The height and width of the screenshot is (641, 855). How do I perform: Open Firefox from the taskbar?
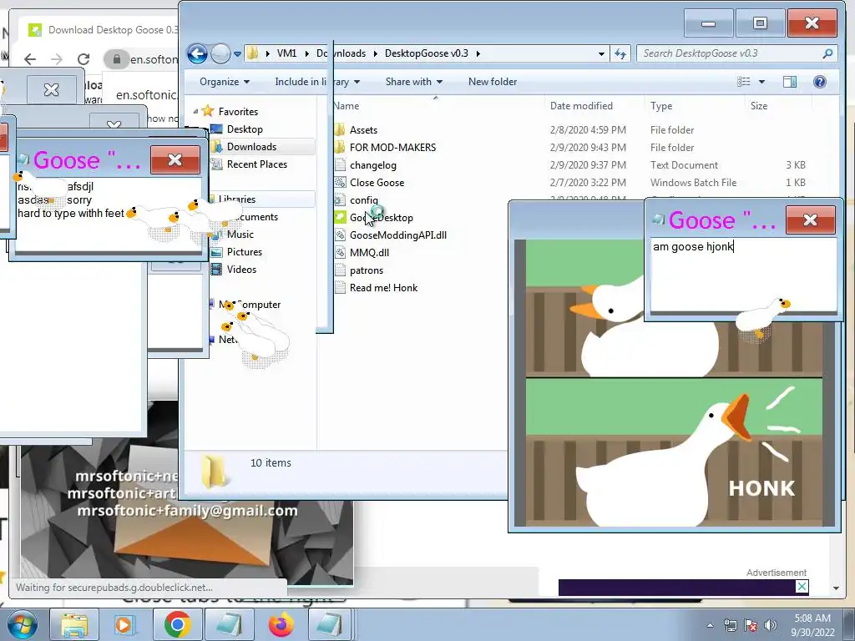pos(281,625)
